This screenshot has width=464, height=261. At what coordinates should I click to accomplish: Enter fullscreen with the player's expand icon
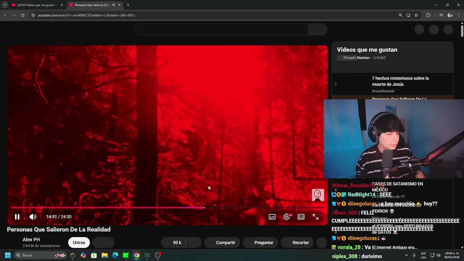click(x=315, y=217)
